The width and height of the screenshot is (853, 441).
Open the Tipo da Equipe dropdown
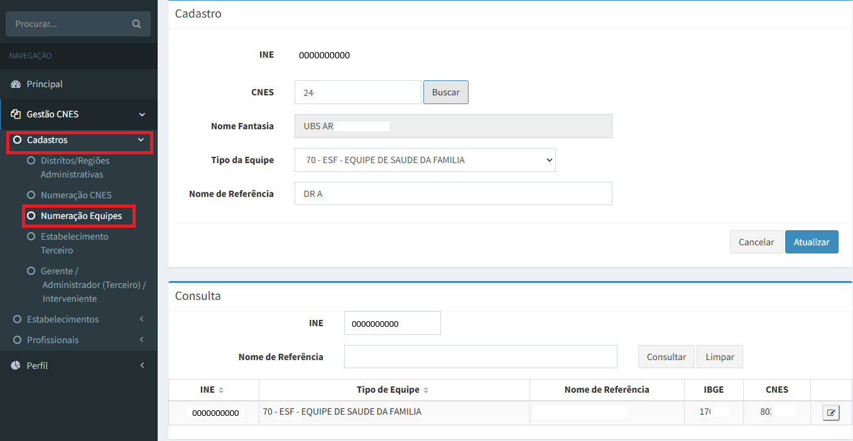point(425,160)
